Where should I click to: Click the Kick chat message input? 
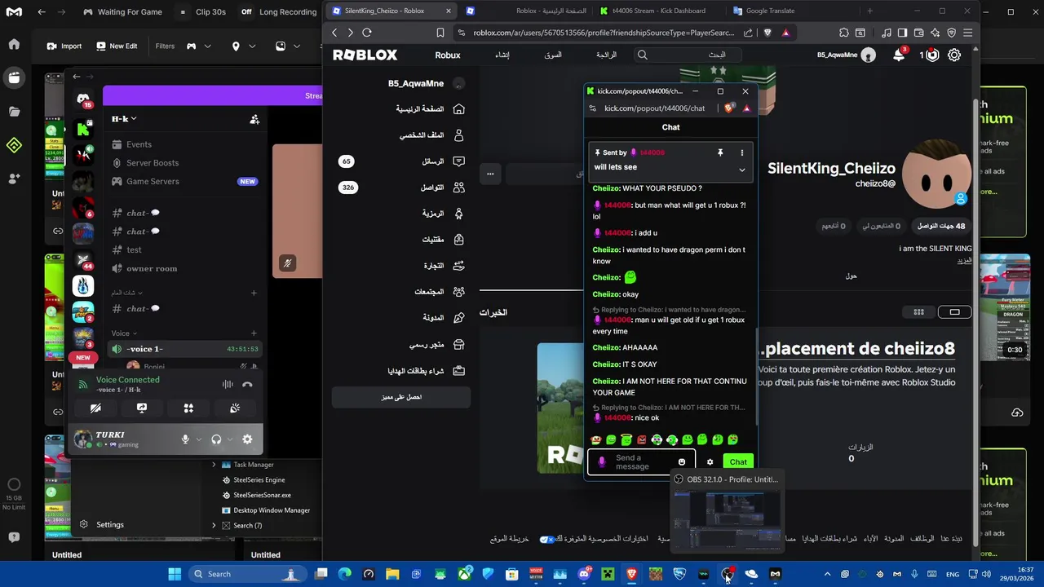pyautogui.click(x=641, y=462)
